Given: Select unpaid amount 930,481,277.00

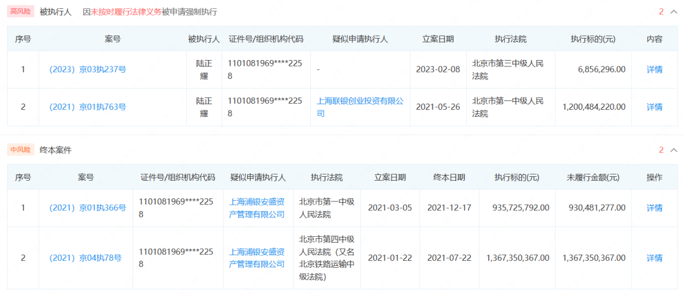Looking at the screenshot, I should [597, 208].
